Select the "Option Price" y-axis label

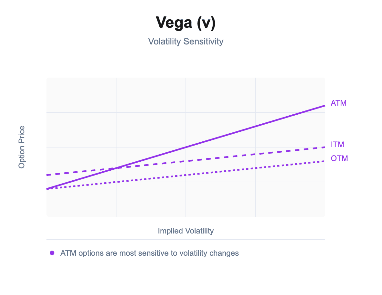pyautogui.click(x=22, y=147)
